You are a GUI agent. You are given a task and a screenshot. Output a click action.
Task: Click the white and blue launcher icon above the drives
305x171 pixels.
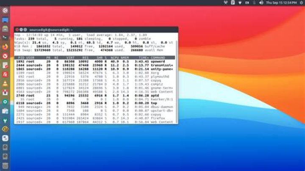[x=5, y=138]
